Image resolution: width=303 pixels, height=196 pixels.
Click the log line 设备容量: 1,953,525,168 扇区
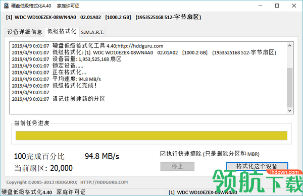coord(67,59)
